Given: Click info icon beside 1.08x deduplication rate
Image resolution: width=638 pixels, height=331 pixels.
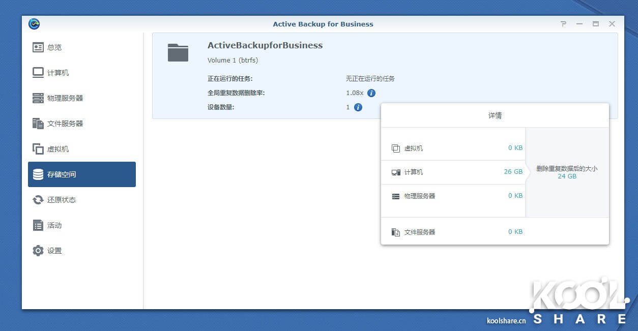Looking at the screenshot, I should pos(371,93).
